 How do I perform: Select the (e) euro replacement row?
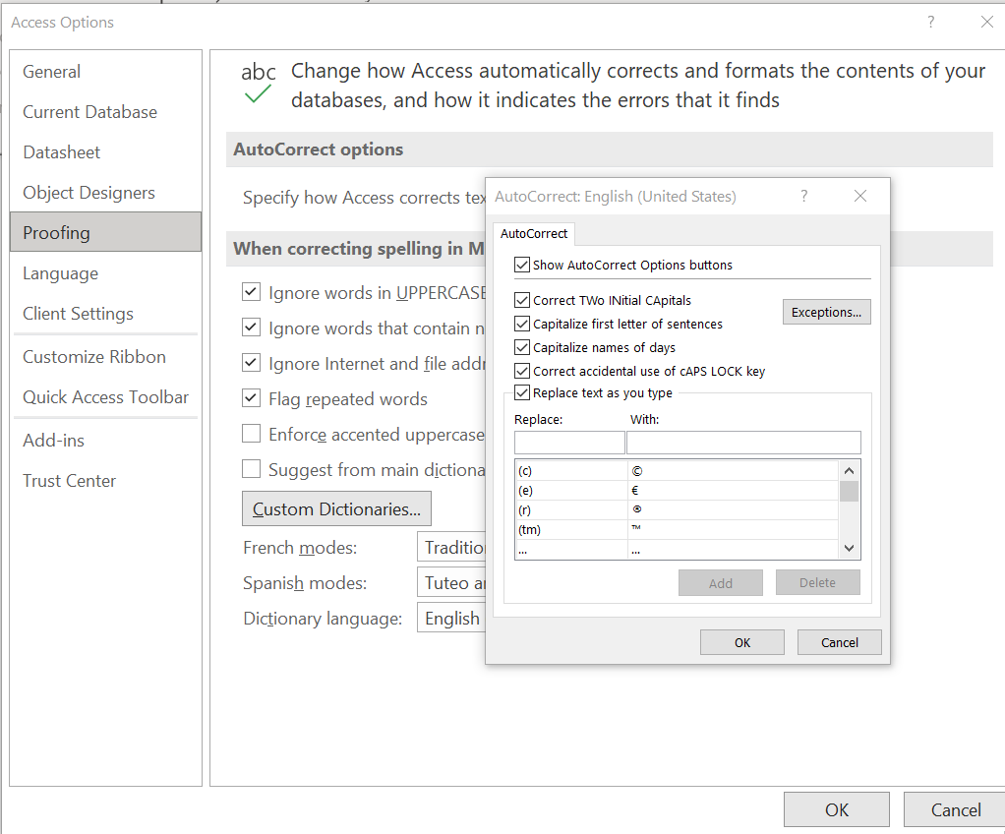coord(677,491)
